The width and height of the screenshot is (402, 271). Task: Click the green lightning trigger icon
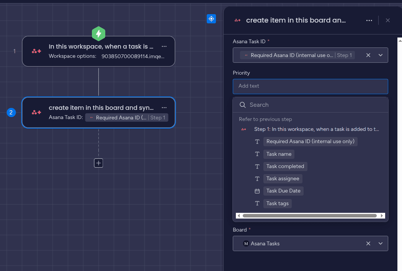click(98, 34)
